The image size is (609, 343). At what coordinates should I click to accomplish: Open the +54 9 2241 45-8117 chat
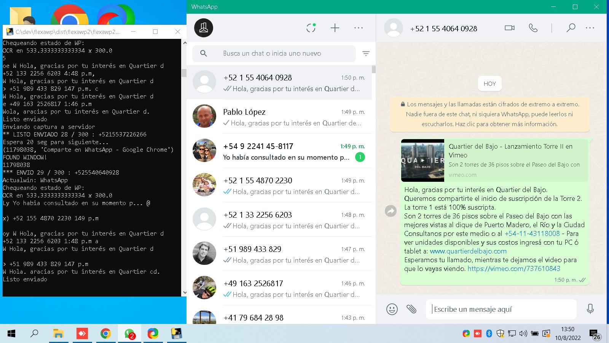click(x=279, y=151)
